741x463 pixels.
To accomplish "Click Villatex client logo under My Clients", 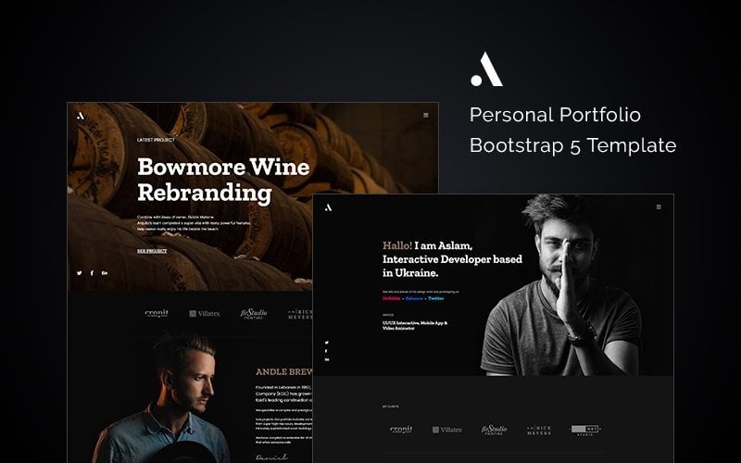I will [x=447, y=430].
